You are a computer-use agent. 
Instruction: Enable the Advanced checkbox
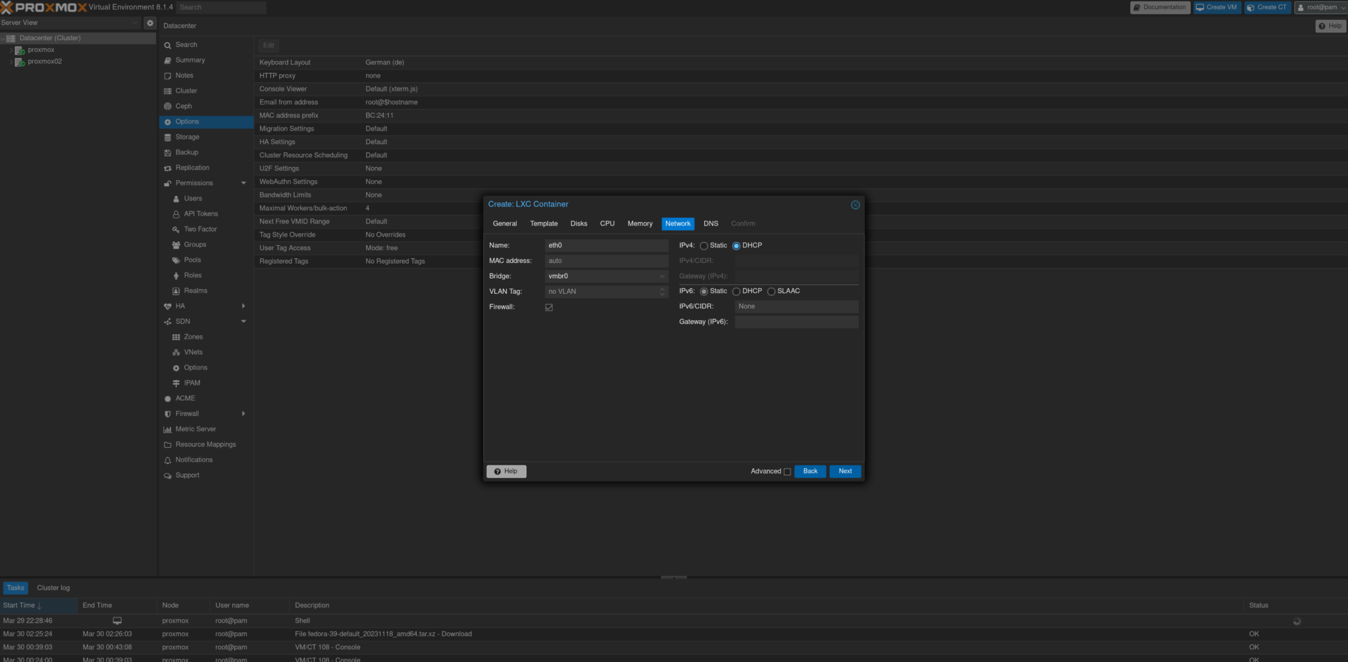787,472
